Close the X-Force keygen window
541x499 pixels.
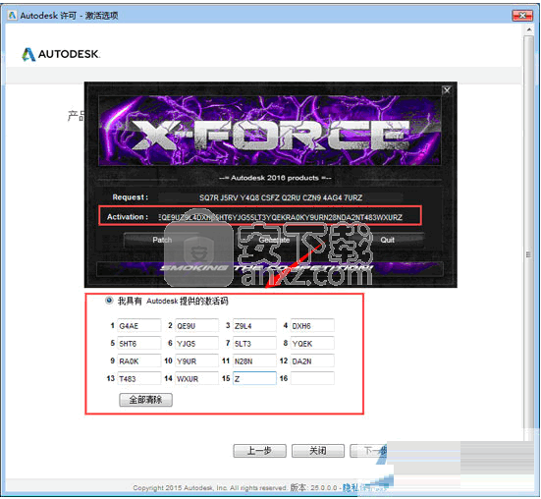click(447, 90)
